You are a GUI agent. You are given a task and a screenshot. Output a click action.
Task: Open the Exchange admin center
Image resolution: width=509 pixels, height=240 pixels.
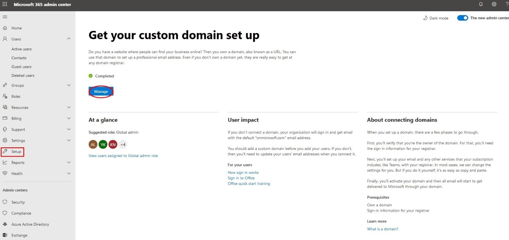pos(19,235)
